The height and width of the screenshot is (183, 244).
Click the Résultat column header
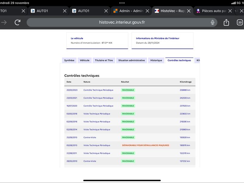[x=125, y=82]
